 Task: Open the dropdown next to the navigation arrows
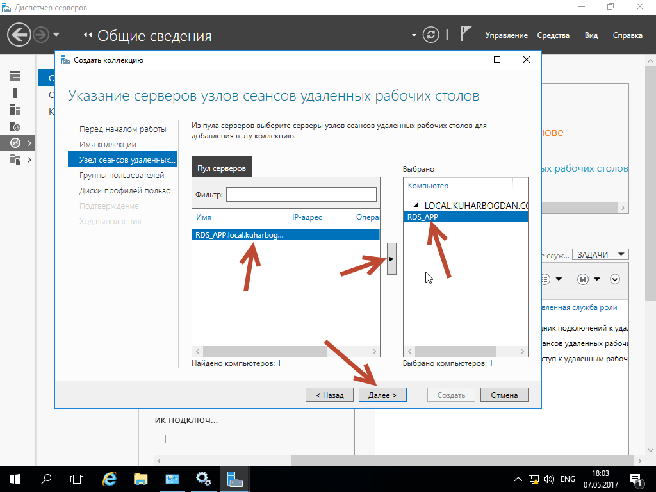[x=57, y=35]
